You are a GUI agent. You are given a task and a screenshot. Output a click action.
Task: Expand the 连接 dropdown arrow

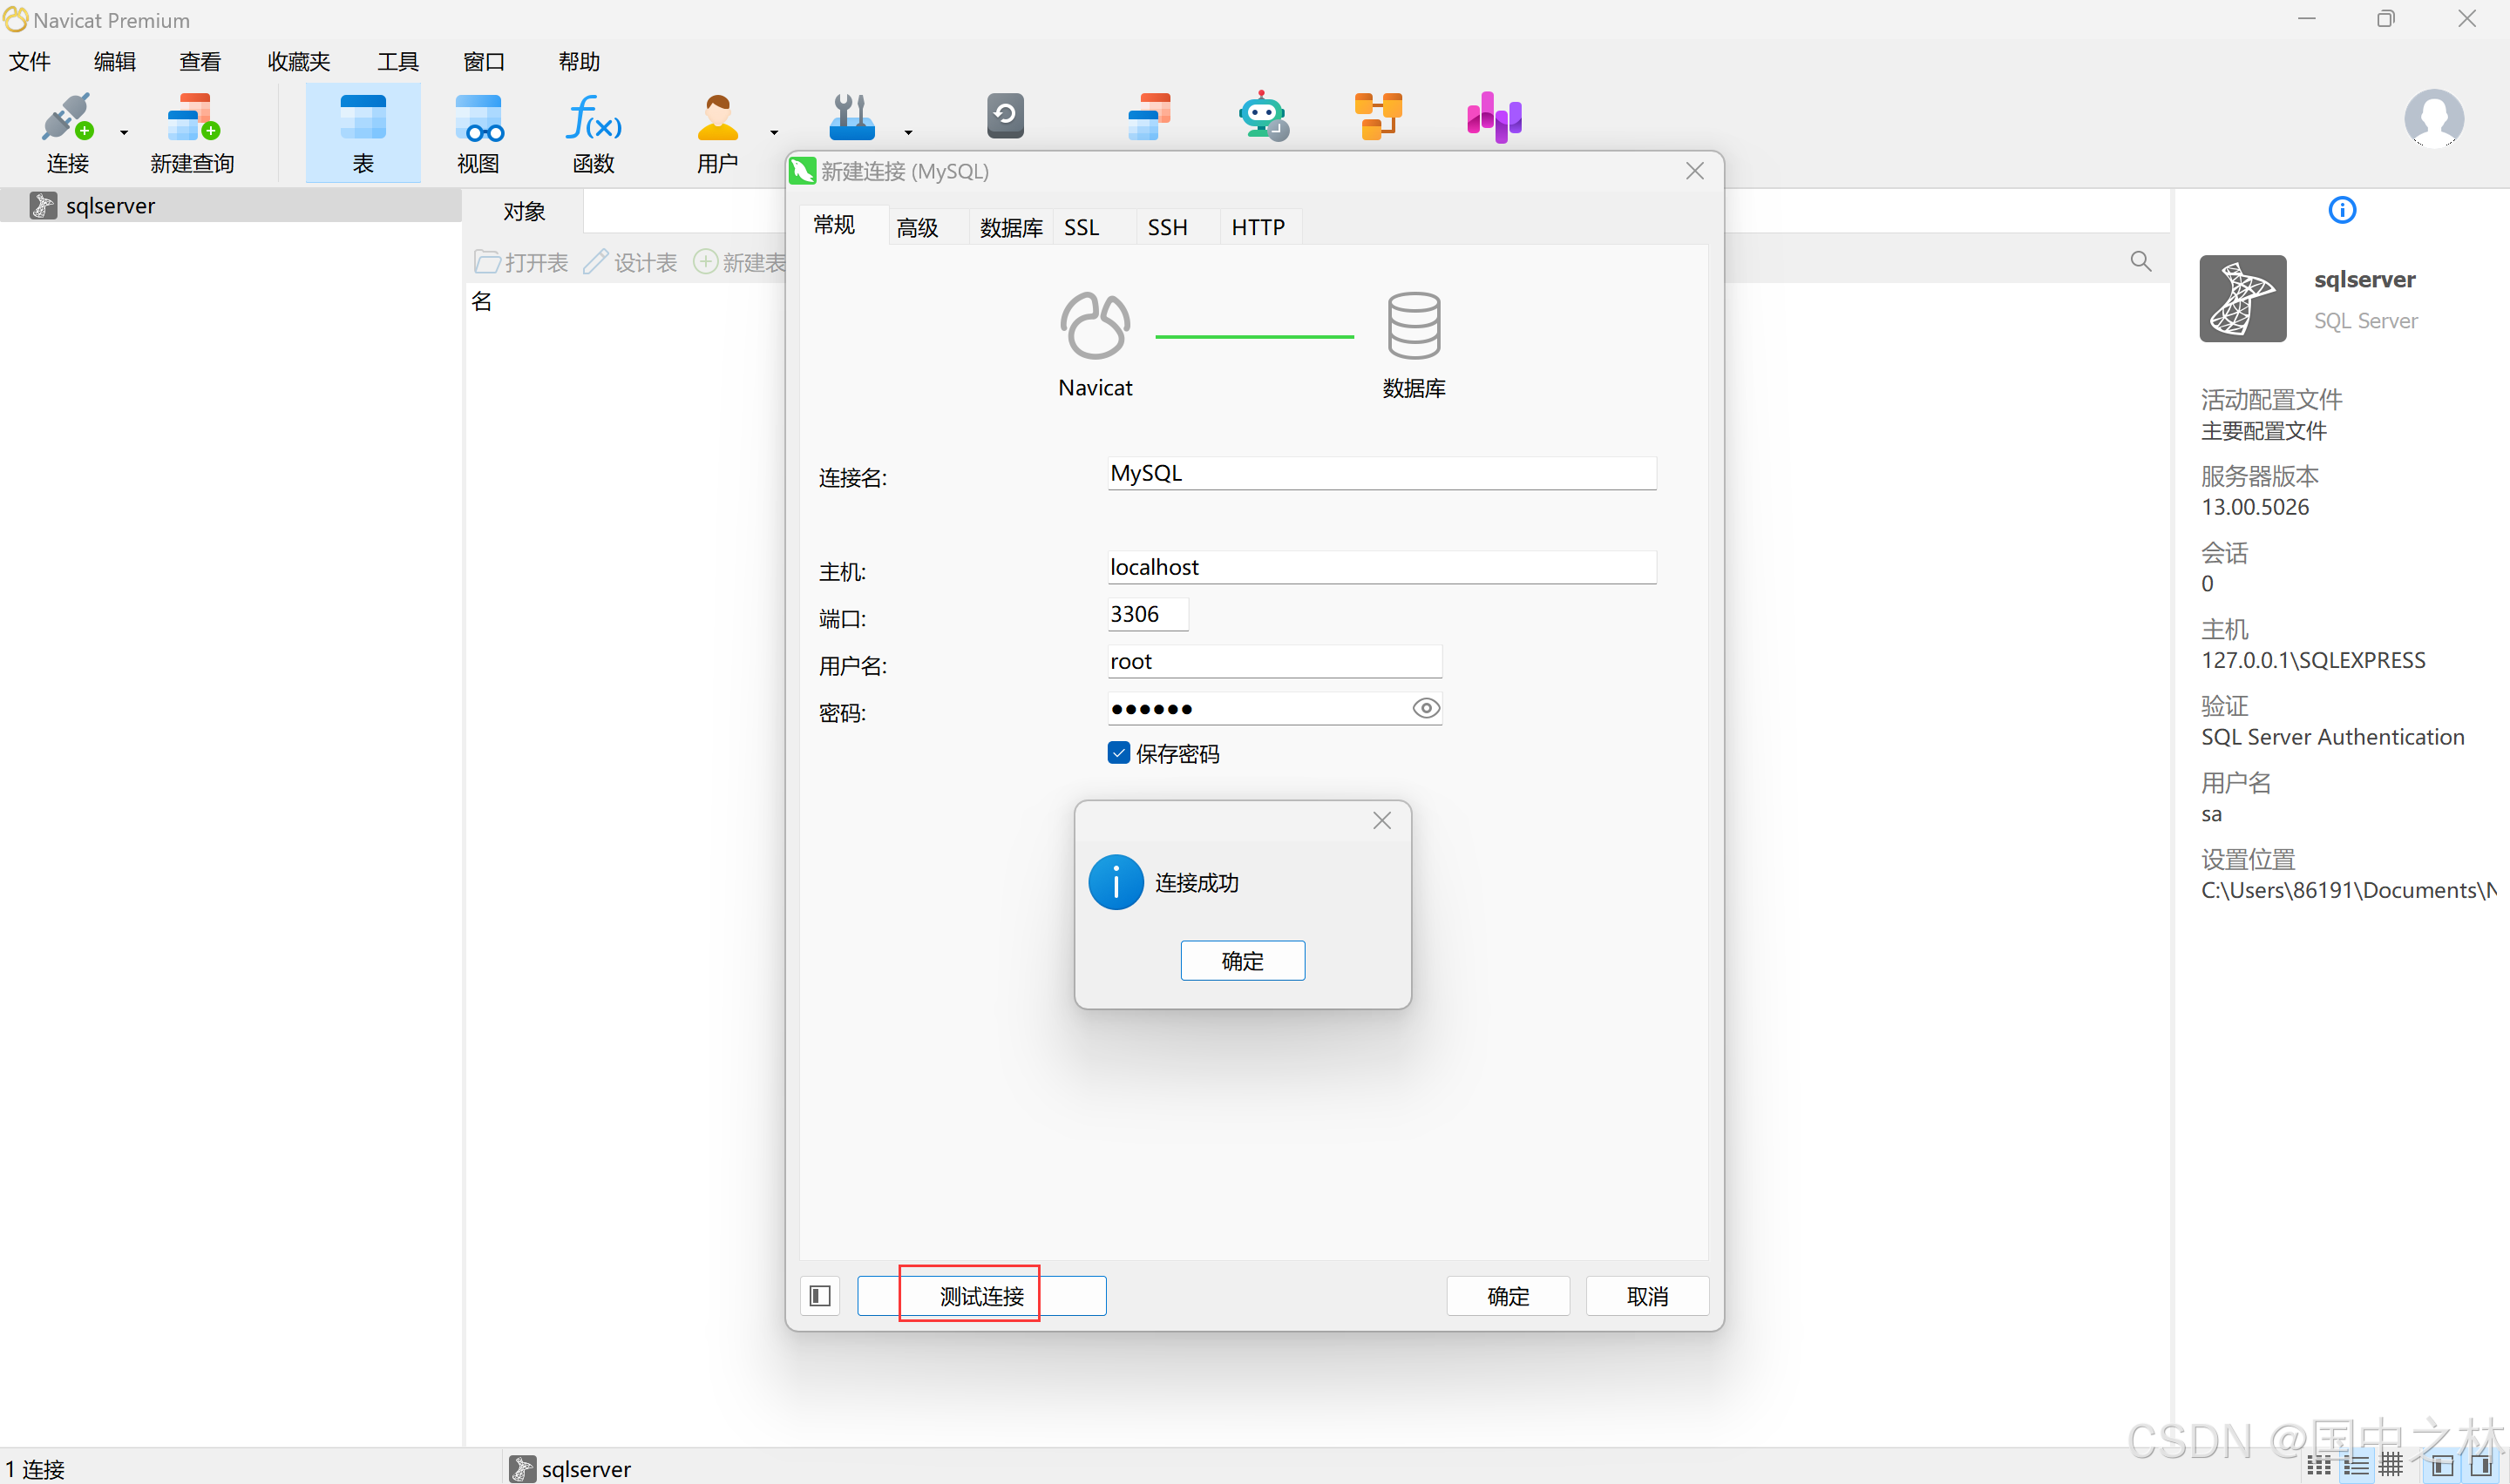[x=124, y=132]
